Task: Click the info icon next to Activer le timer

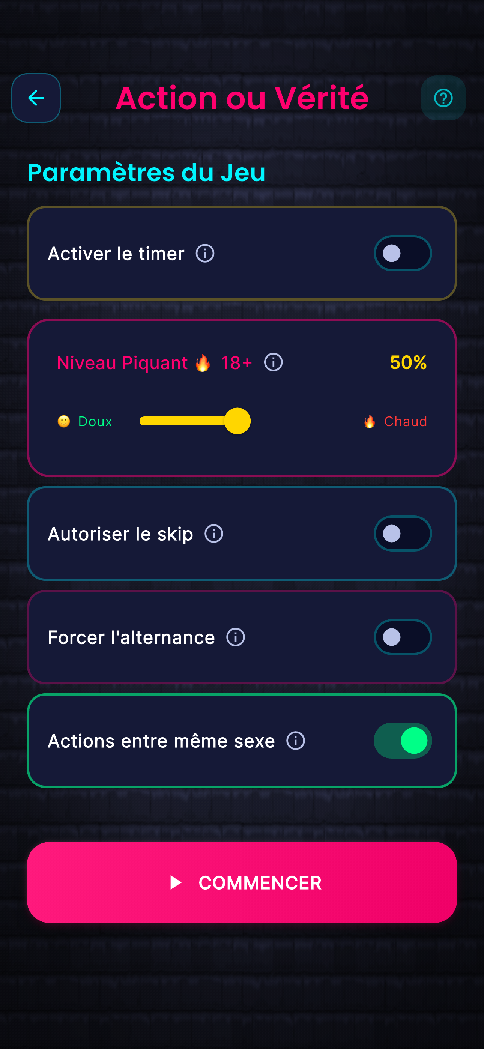Action: 204,253
